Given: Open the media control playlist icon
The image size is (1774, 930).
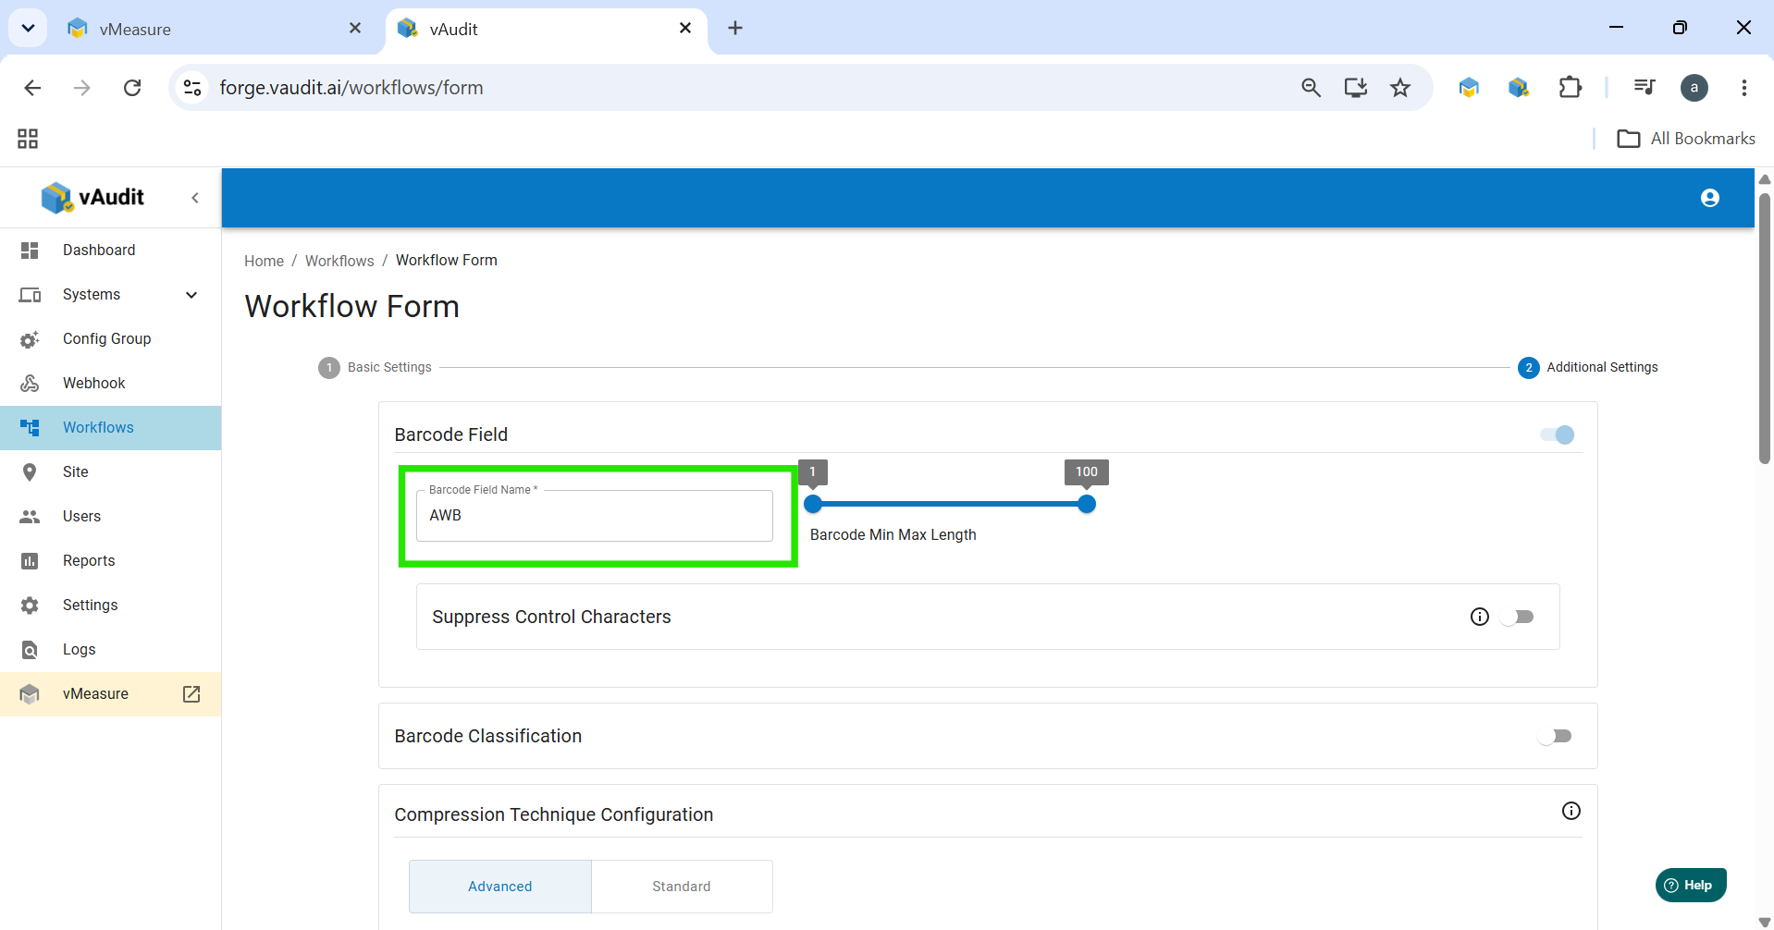Looking at the screenshot, I should (1645, 88).
